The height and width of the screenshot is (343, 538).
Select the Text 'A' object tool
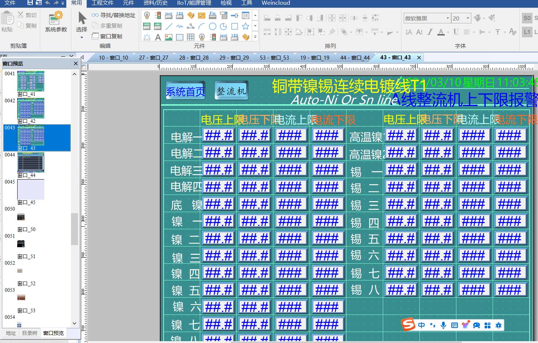point(158,37)
